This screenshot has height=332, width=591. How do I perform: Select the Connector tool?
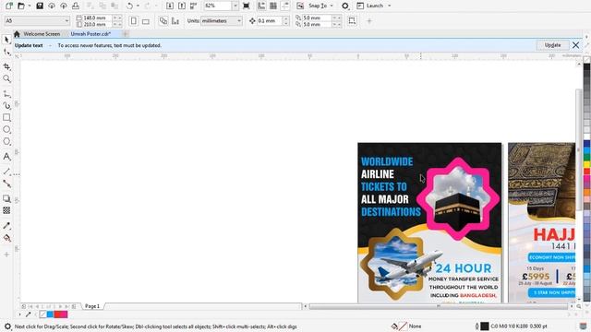6,184
